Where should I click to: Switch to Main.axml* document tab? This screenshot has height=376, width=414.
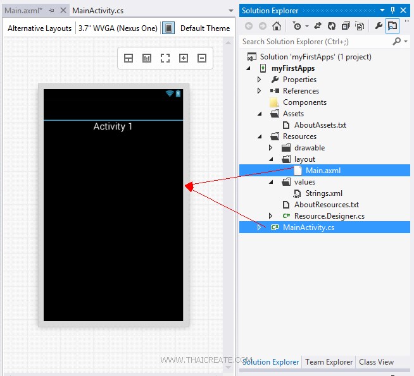pos(23,11)
